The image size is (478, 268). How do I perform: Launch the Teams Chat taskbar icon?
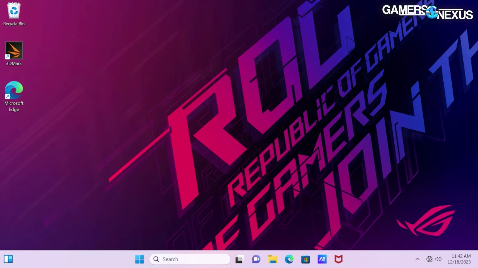coord(256,259)
